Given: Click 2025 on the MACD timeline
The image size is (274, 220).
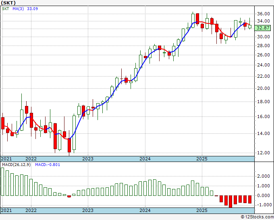Looking at the screenshot, I should coord(202,210).
